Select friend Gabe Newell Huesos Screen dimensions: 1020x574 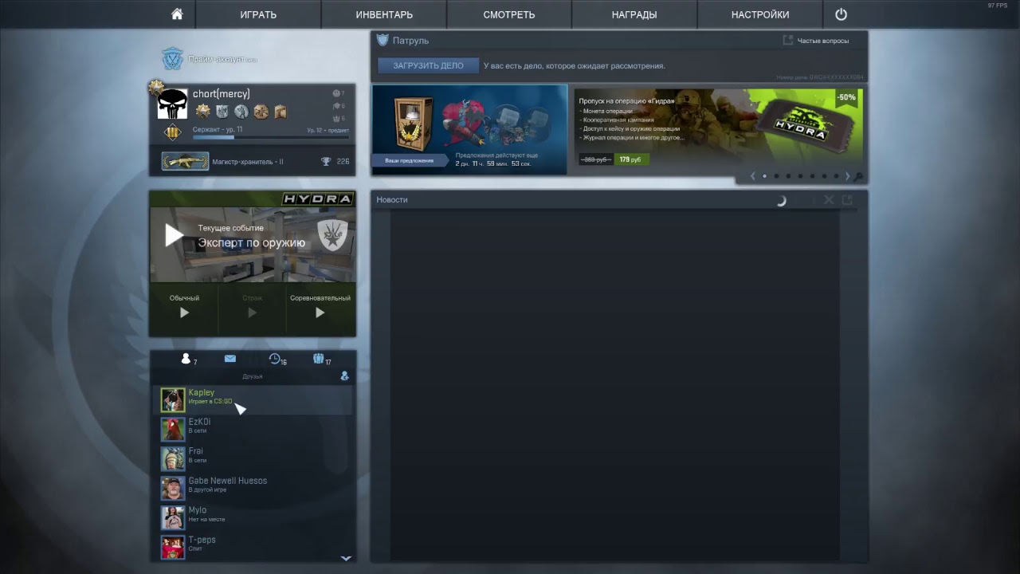click(253, 488)
